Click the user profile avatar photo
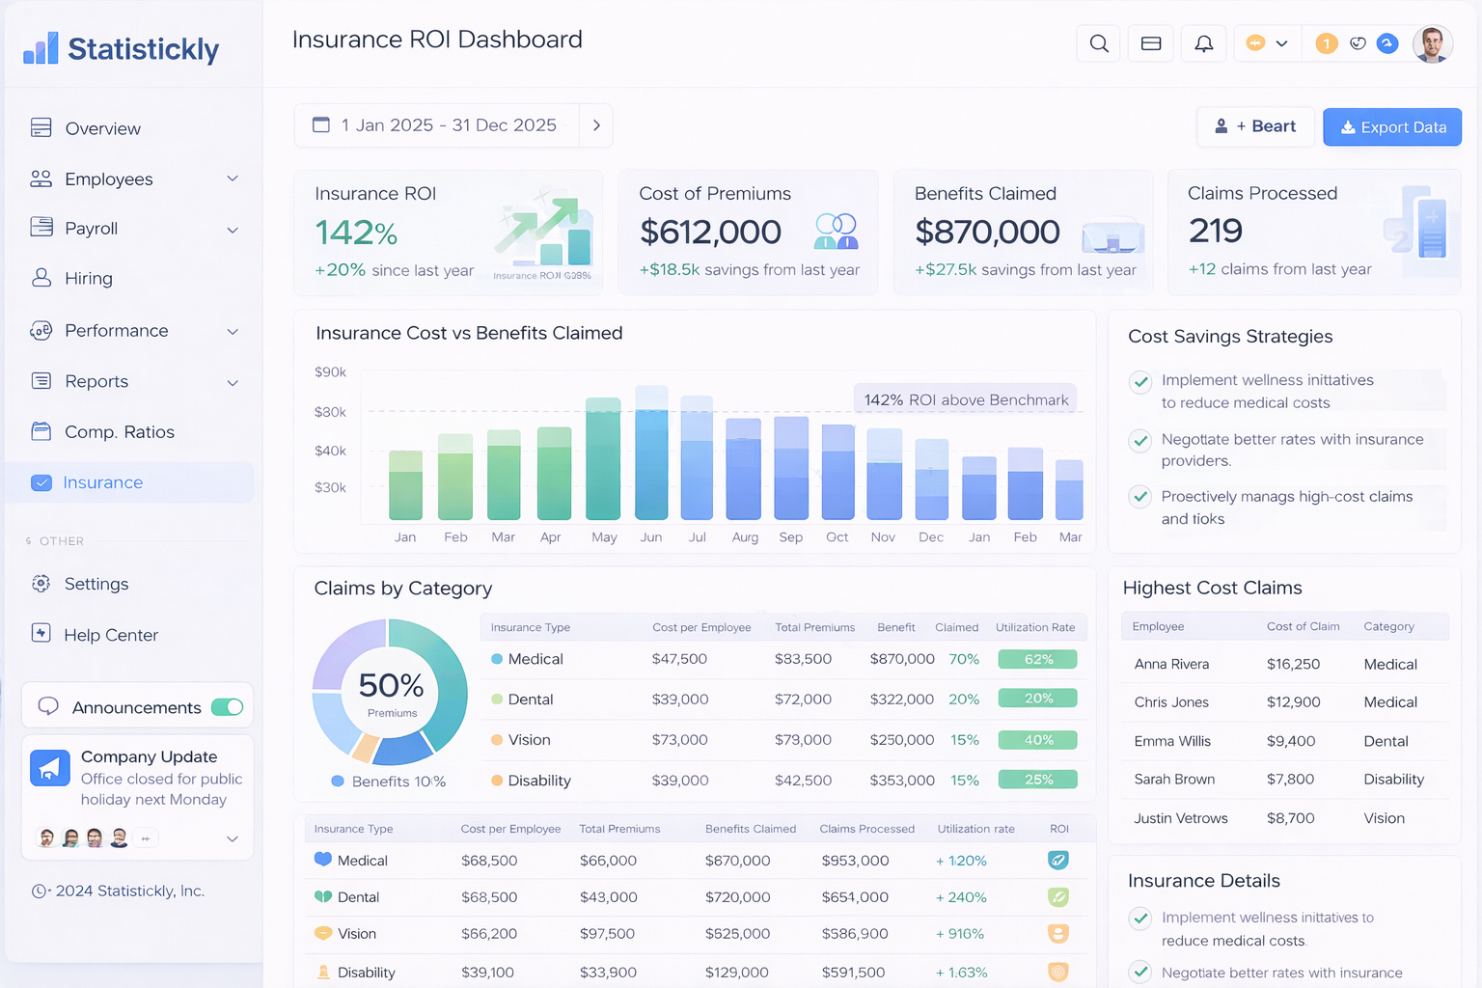 pos(1432,44)
